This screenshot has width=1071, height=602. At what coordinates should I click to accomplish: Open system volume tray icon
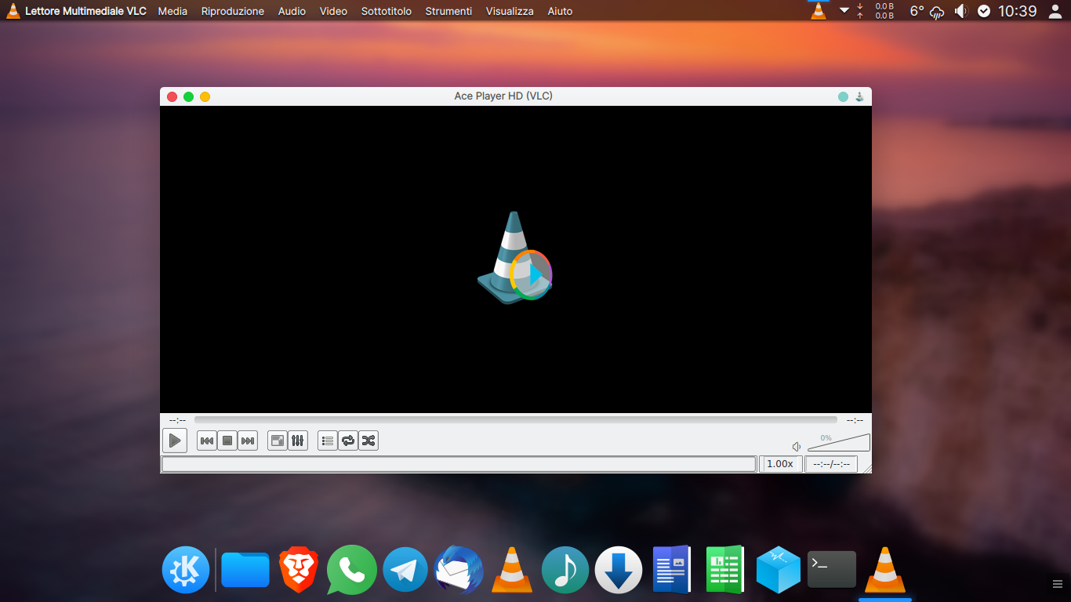[961, 11]
